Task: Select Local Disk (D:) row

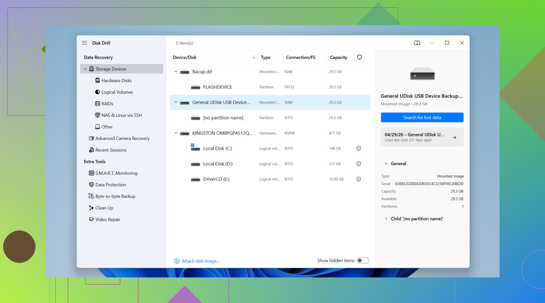Action: click(270, 164)
